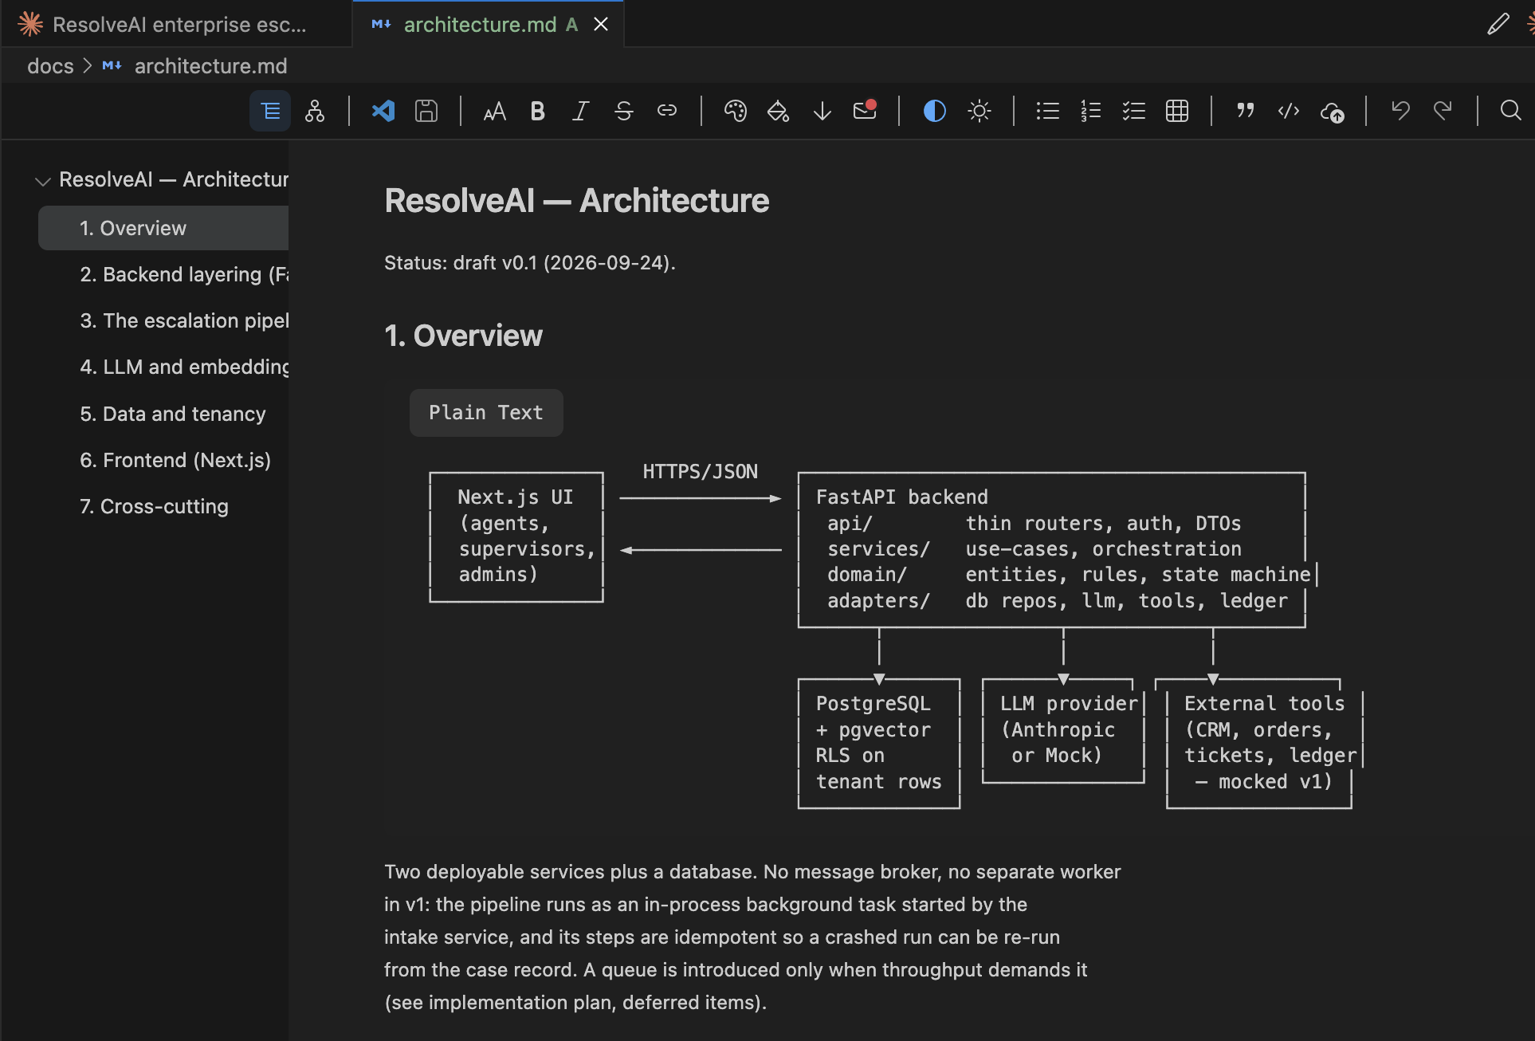Collapse the ResolveAI — Architecture outline node
Screen dimensions: 1535x1041
pyautogui.click(x=43, y=181)
